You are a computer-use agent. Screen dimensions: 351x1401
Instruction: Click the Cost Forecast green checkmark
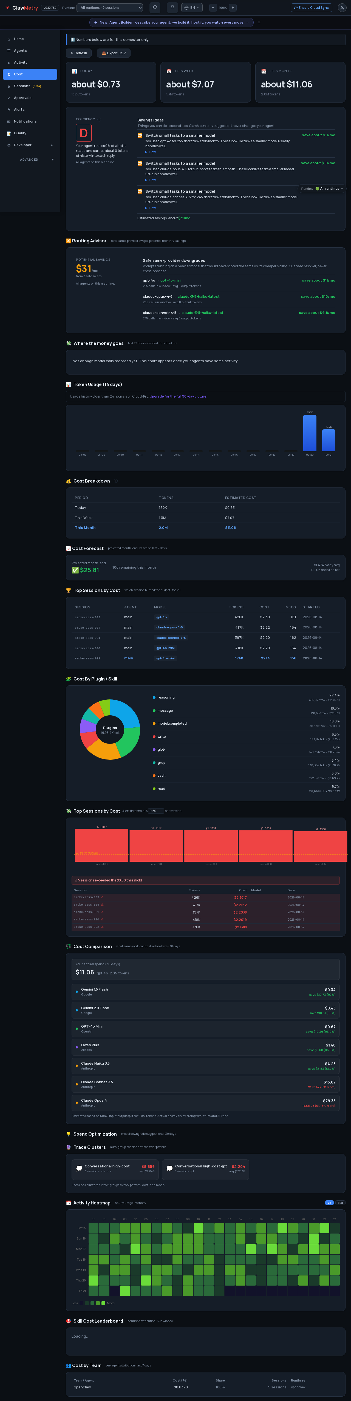pos(75,570)
